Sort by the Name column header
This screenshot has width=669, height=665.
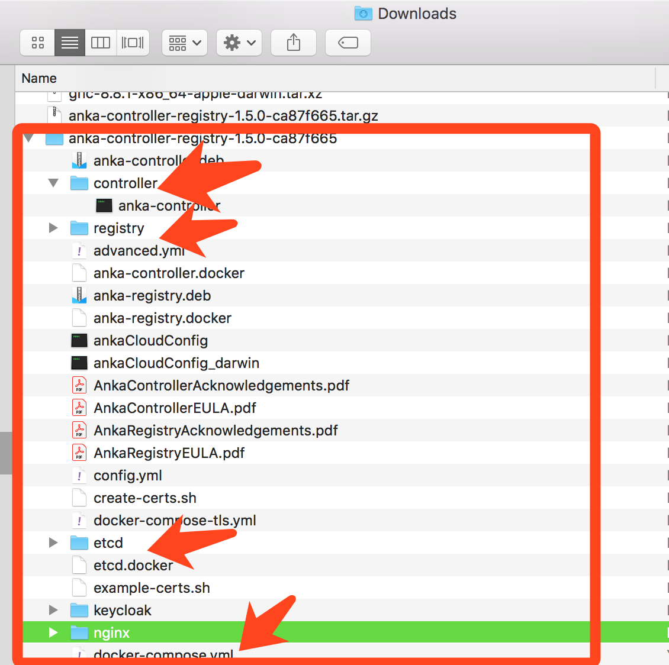39,79
